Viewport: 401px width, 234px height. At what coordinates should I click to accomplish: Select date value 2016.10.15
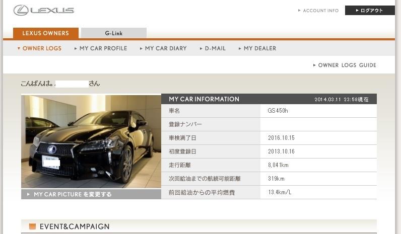[281, 138]
